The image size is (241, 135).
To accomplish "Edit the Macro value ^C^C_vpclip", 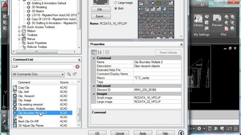I will point(157,78).
